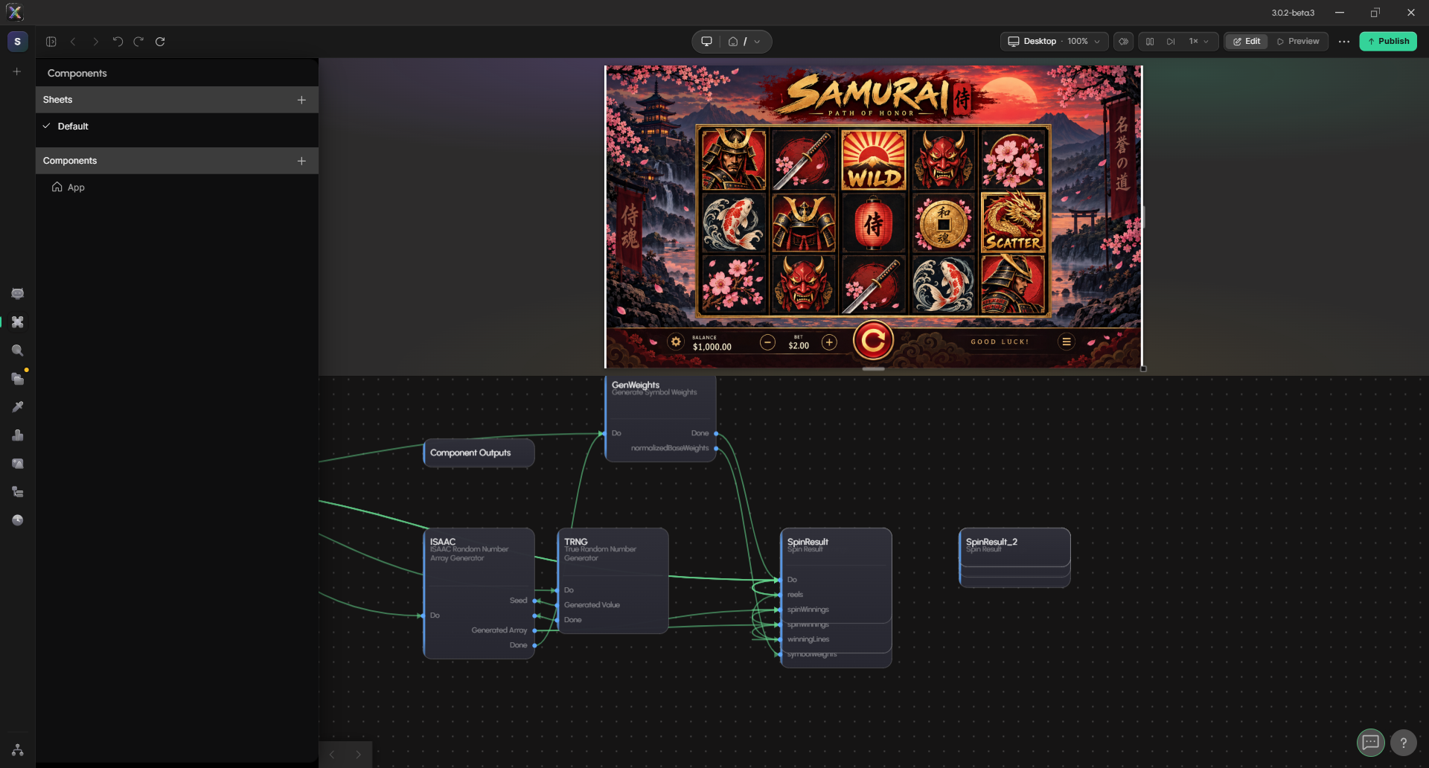Screen dimensions: 1429x768
Task: Pause execution with the pause icon
Action: pos(1150,42)
